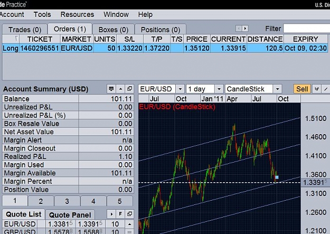The image size is (330, 234).
Task: Sort orders by the EXPIRY column header
Action: pos(306,39)
